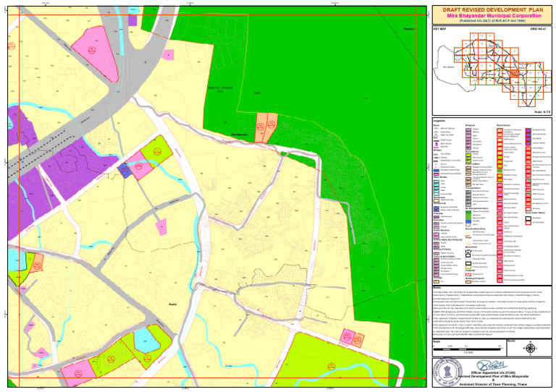This screenshot has width=556, height=392.
Task: Select green National Park legend swatch
Action: tap(468, 212)
